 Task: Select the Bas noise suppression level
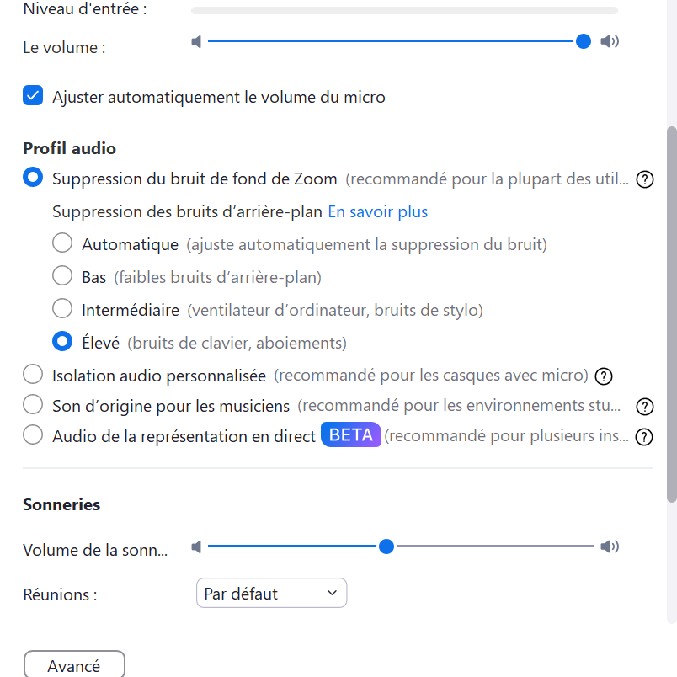(x=62, y=276)
